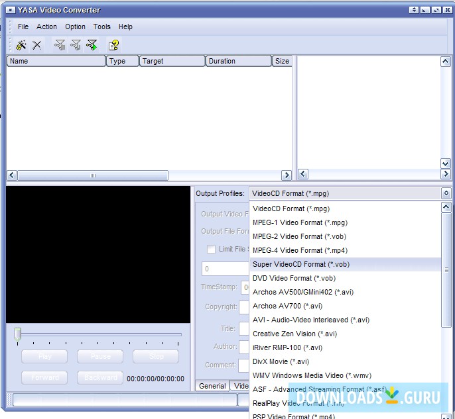
Task: Select DVD Video Format (*.vob)
Action: pos(346,278)
